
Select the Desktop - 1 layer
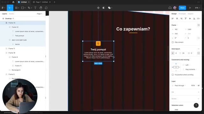[23, 19]
